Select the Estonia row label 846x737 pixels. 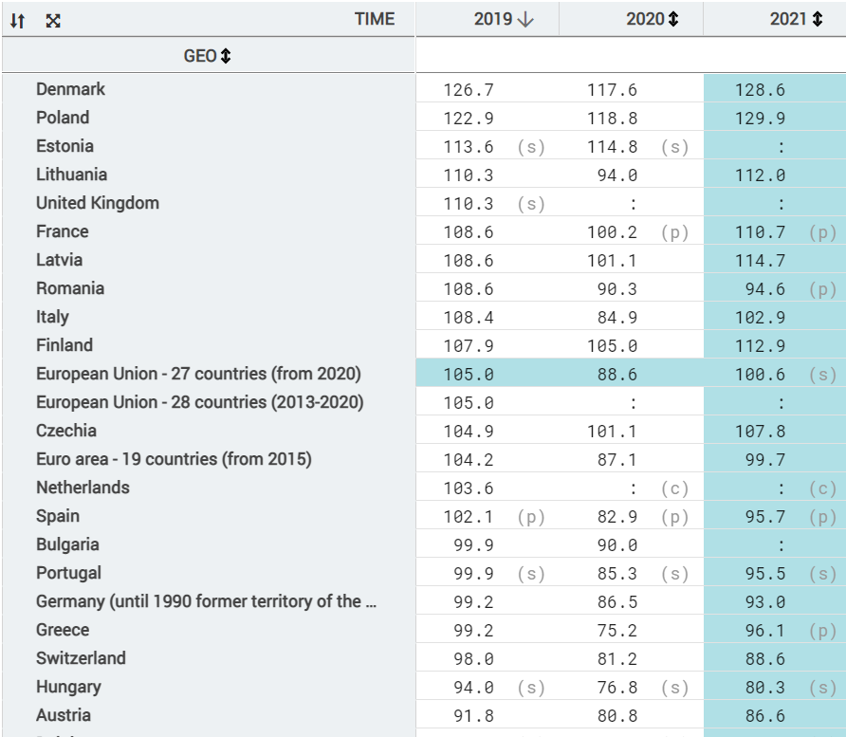(x=64, y=146)
